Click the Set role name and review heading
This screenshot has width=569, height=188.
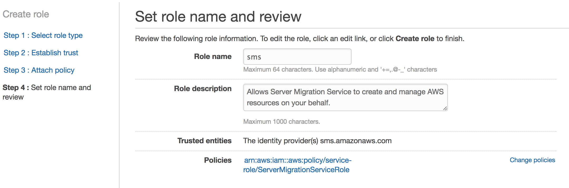click(x=218, y=17)
